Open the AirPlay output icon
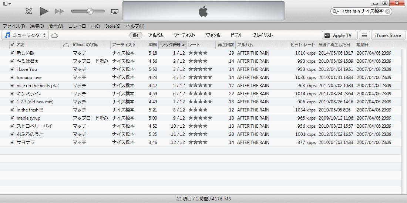This screenshot has width=407, height=203. (x=115, y=11)
